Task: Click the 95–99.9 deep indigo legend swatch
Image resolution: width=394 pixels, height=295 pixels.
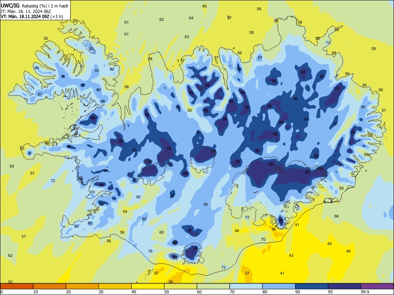Action: point(344,286)
